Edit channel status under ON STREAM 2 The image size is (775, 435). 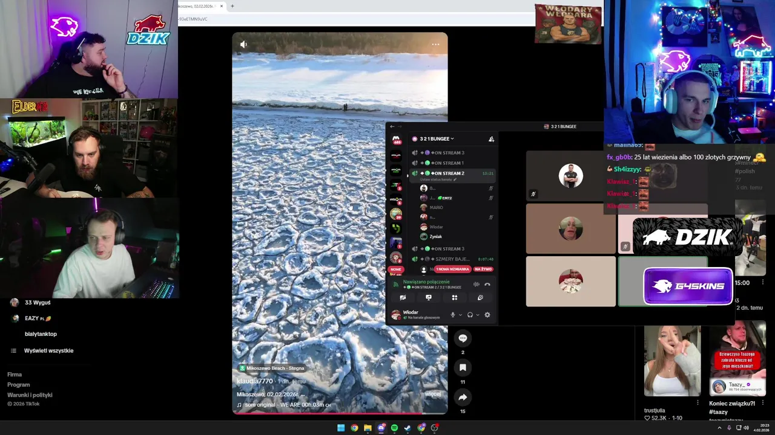point(438,180)
